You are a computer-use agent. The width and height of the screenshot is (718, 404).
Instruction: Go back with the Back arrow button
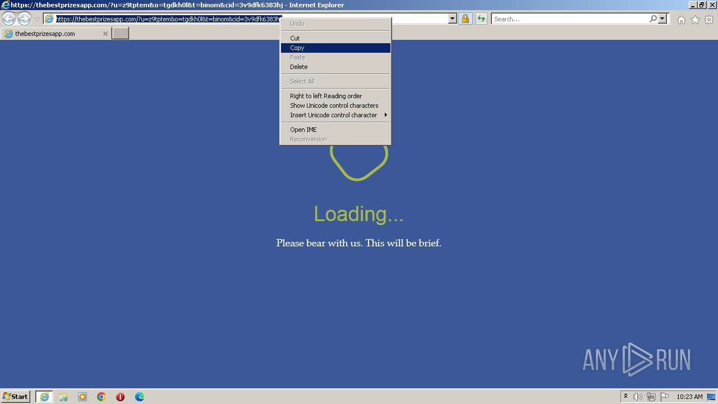coord(8,19)
